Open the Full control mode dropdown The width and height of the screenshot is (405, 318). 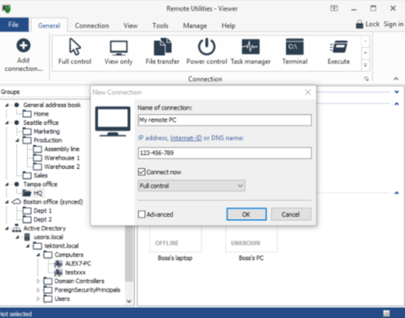click(x=192, y=186)
